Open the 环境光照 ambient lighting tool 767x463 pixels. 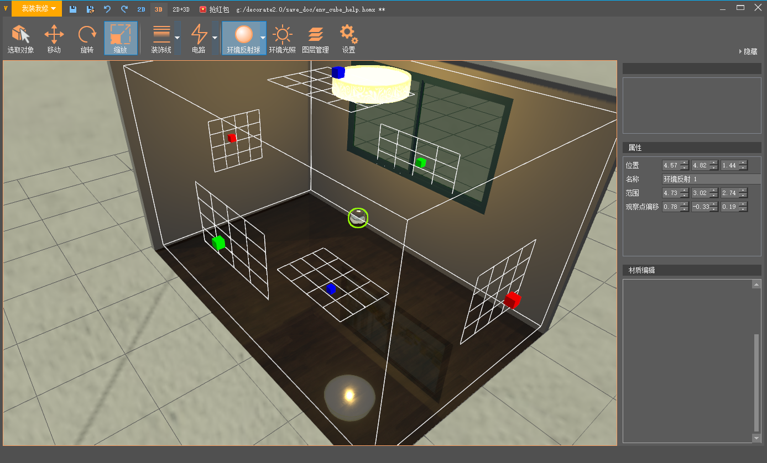pyautogui.click(x=283, y=38)
